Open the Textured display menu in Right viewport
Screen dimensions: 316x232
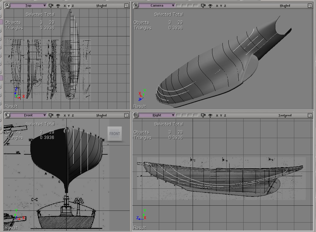[x=285, y=115]
